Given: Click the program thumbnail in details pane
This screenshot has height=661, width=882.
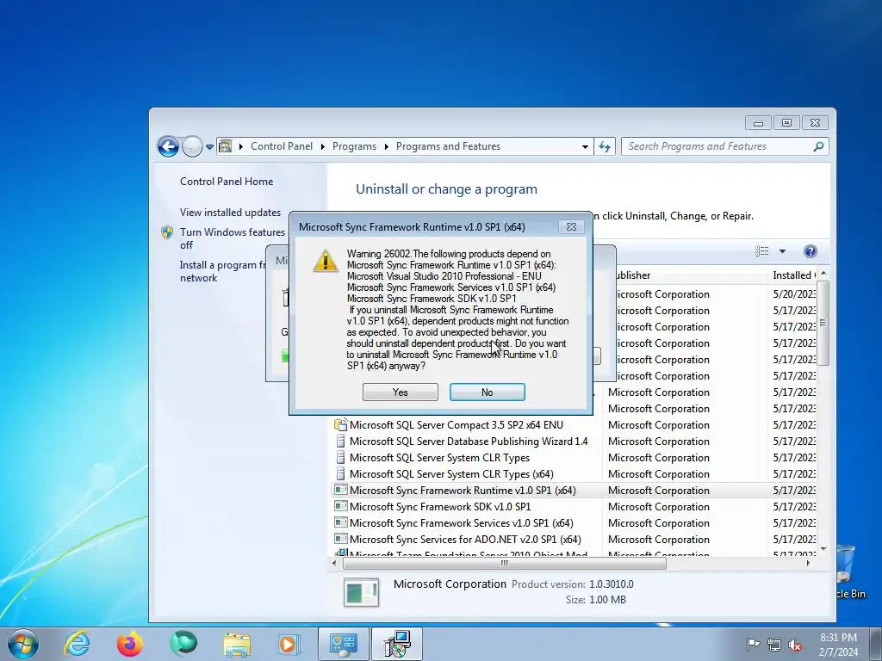Looking at the screenshot, I should (x=361, y=592).
